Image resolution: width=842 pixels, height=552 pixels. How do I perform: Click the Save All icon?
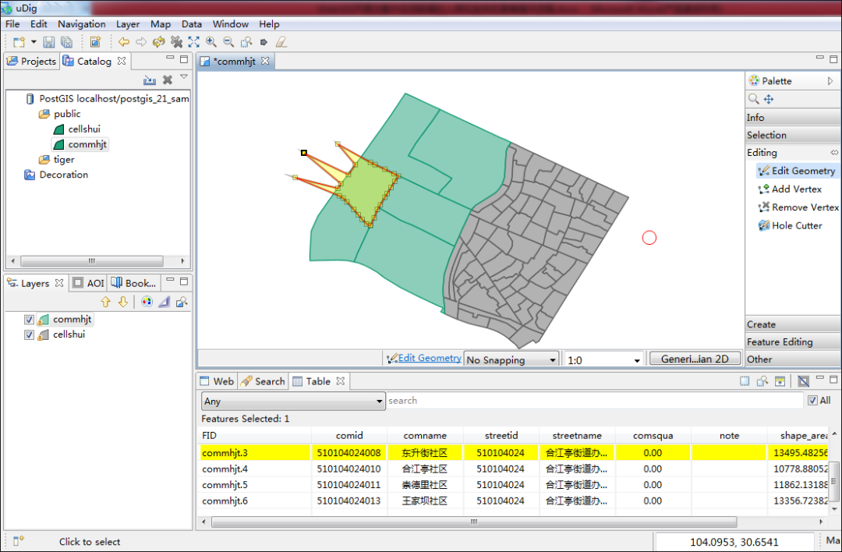pos(66,42)
